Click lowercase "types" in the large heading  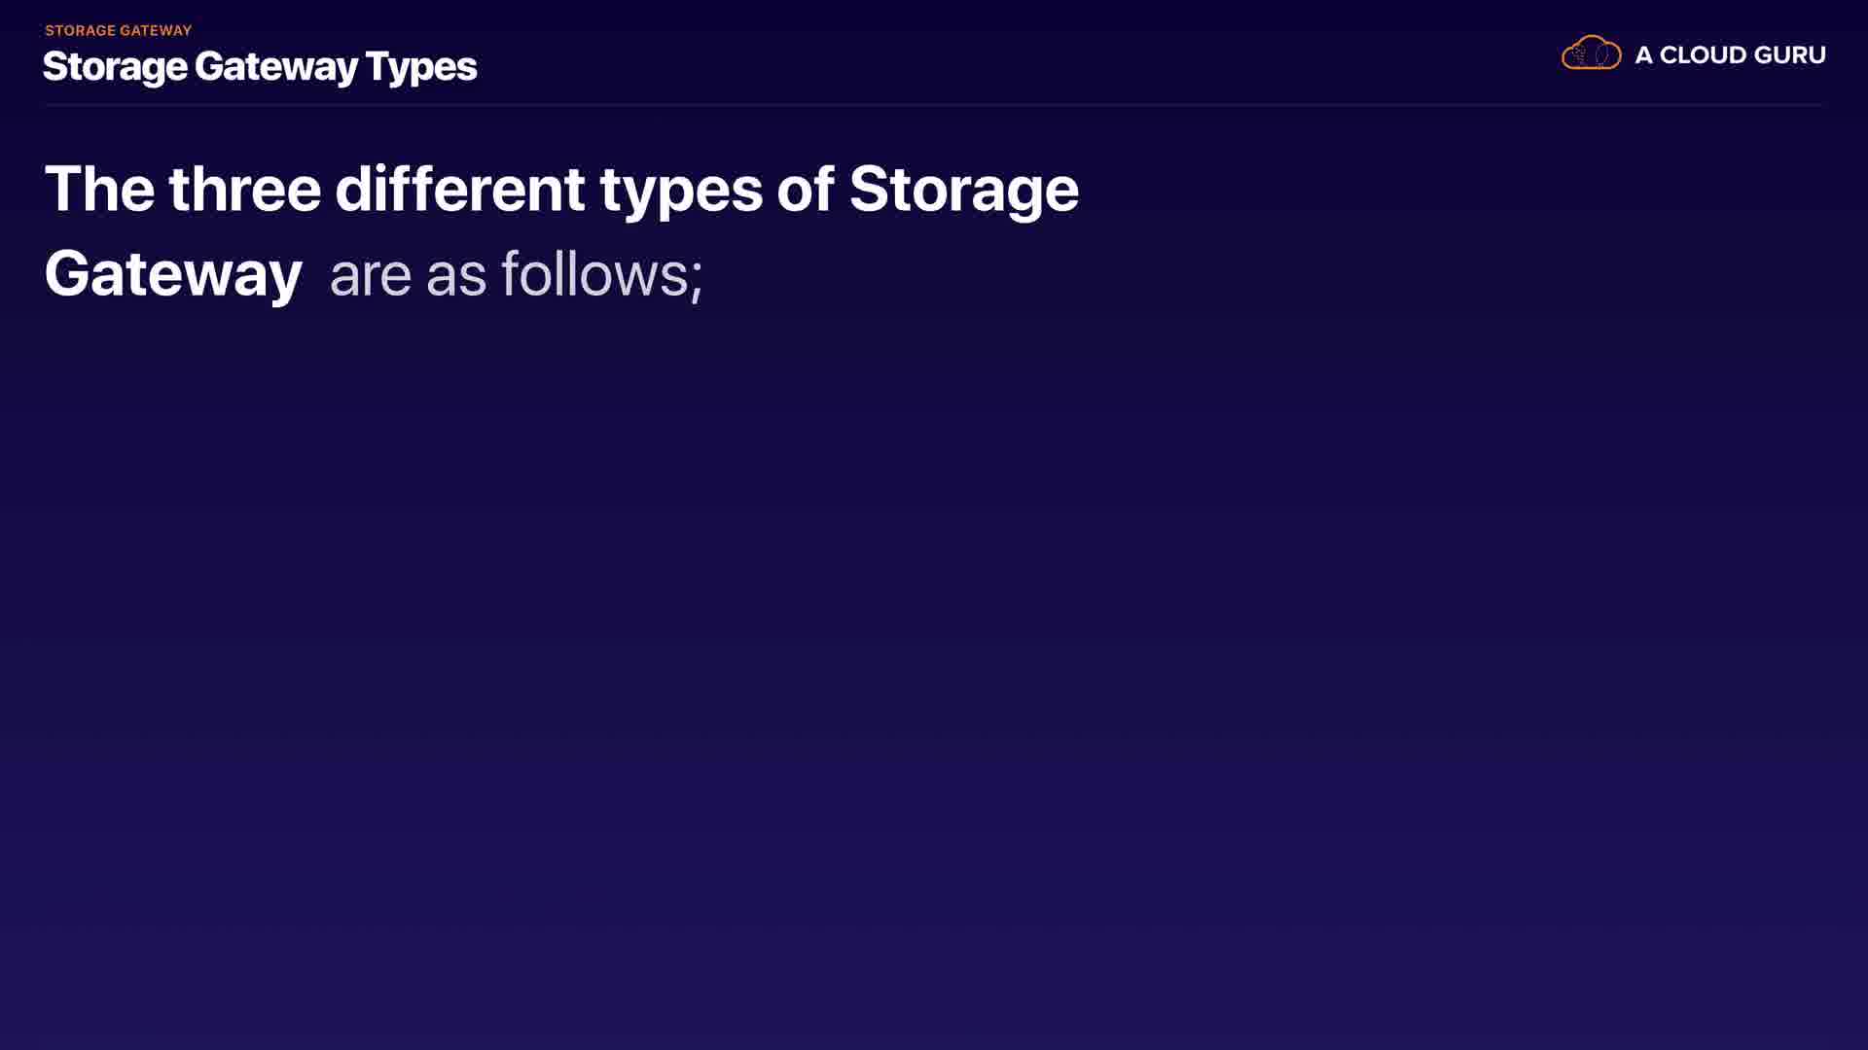click(x=681, y=189)
